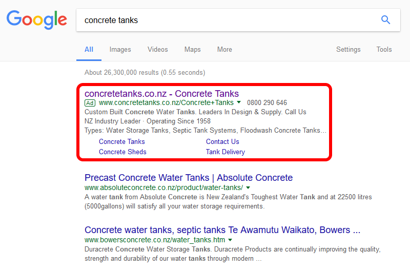410x272 pixels.
Task: Click the search box containing 'concrete tanks'
Action: [x=225, y=20]
